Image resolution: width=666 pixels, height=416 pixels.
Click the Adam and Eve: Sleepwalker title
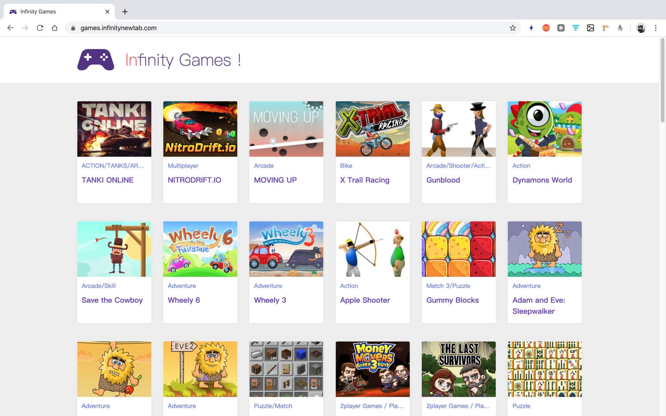coord(539,306)
